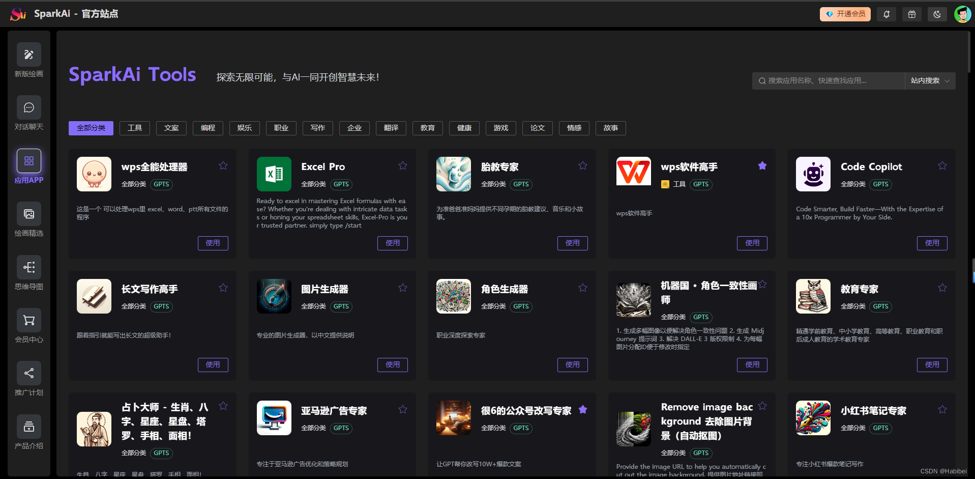Click the 胎教专家 app thumbnail
The width and height of the screenshot is (975, 479).
pos(454,174)
